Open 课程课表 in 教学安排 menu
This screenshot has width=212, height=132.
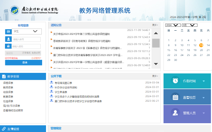pos(8,83)
